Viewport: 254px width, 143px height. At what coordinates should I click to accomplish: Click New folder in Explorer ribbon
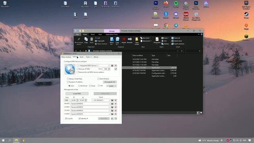click(137, 41)
